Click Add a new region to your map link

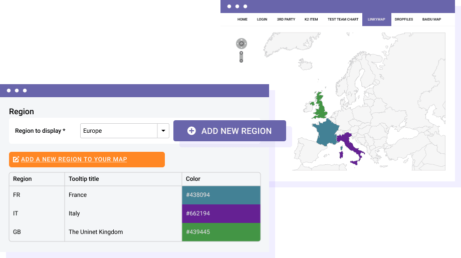click(x=74, y=159)
